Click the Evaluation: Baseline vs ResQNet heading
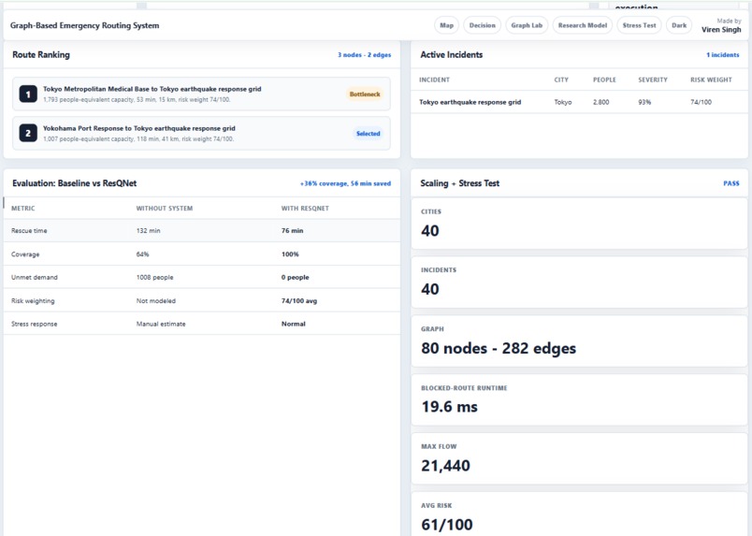The width and height of the screenshot is (752, 536). coord(74,183)
